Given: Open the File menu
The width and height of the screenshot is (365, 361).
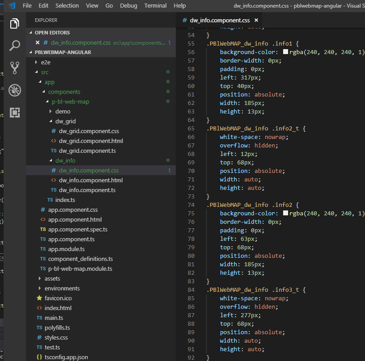Looking at the screenshot, I should coord(27,5).
